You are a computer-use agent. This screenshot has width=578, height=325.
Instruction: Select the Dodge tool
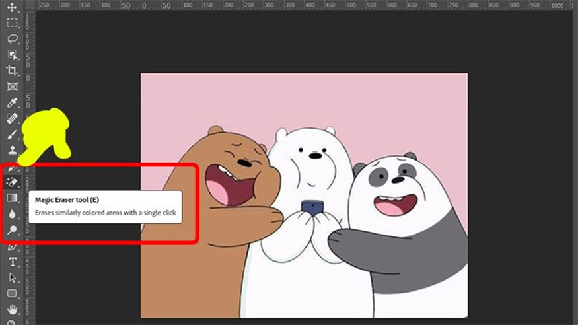[x=12, y=230]
